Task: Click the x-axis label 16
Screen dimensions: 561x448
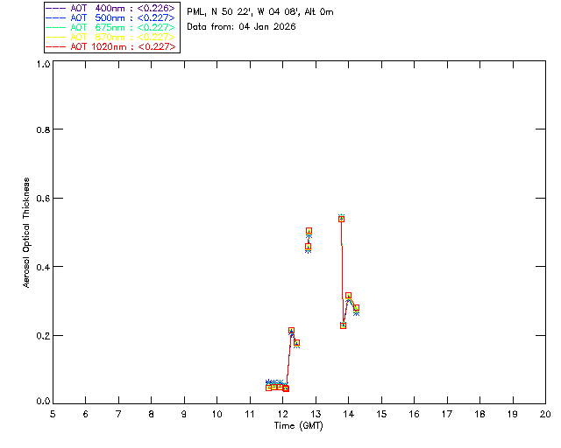Action: [x=415, y=414]
